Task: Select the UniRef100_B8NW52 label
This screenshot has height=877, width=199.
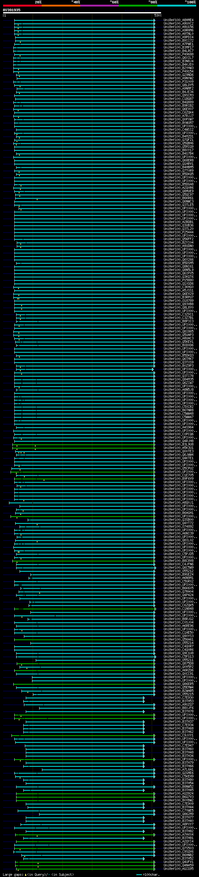Action: coord(178,786)
